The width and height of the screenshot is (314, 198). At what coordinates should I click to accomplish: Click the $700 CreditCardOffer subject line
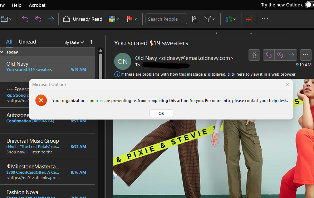(33, 172)
